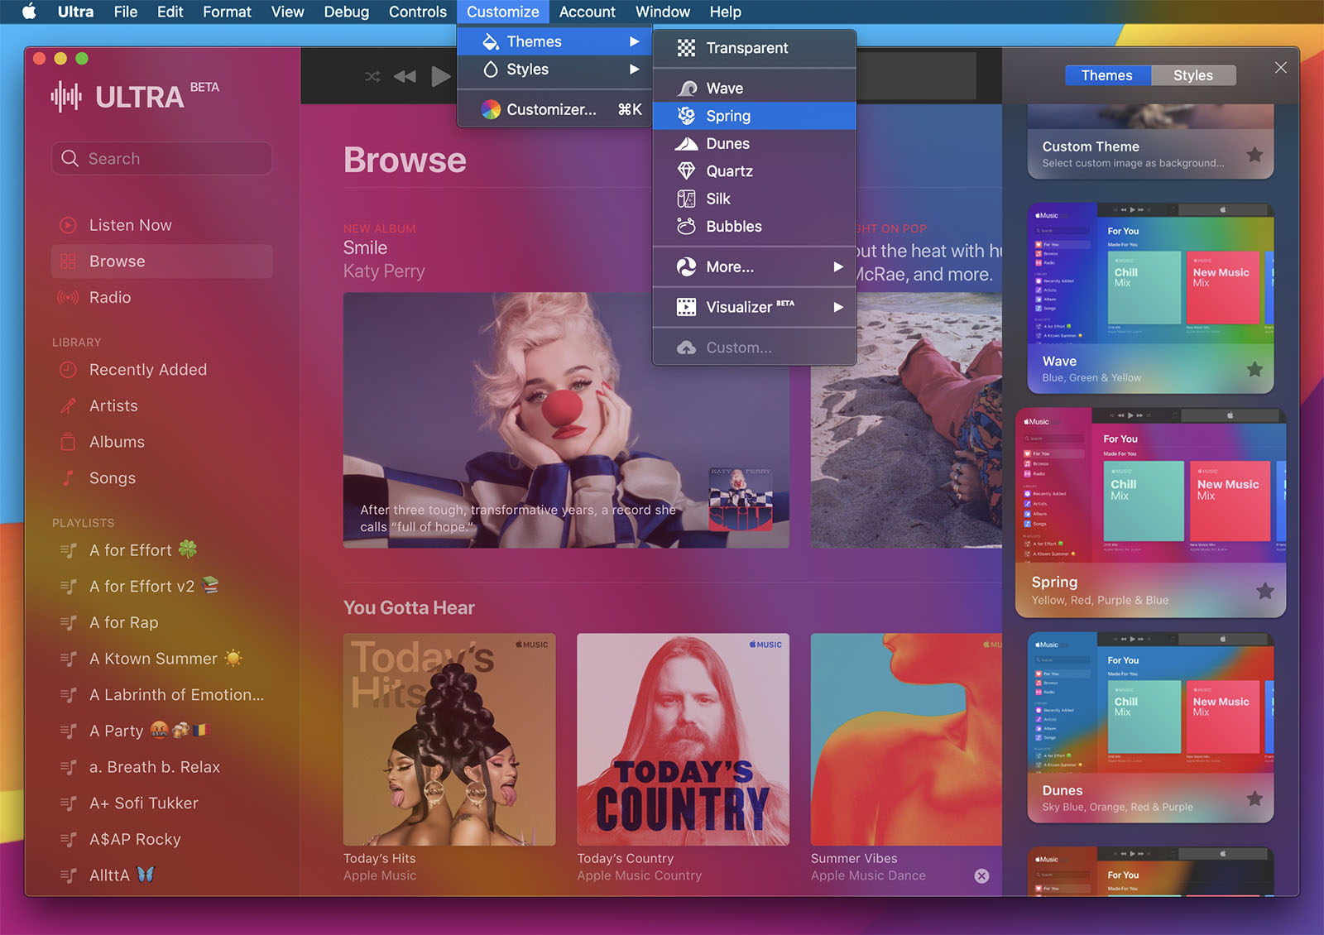This screenshot has height=935, width=1324.
Task: Open A$AP Rocky playlist
Action: click(x=162, y=839)
